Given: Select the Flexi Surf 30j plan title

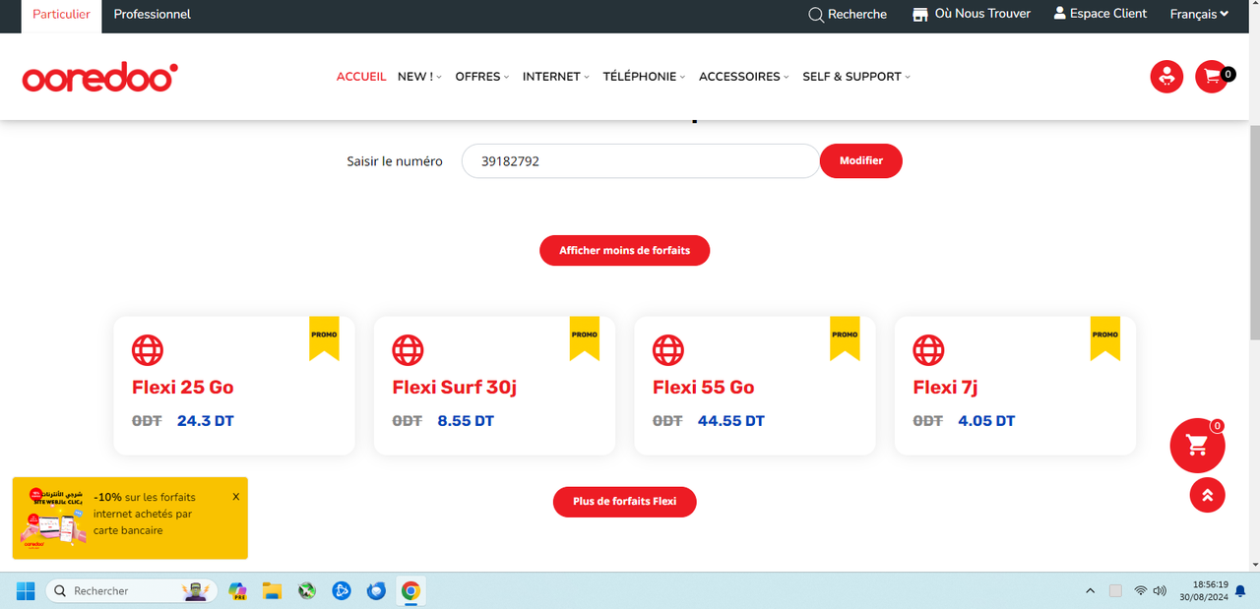Looking at the screenshot, I should point(455,388).
